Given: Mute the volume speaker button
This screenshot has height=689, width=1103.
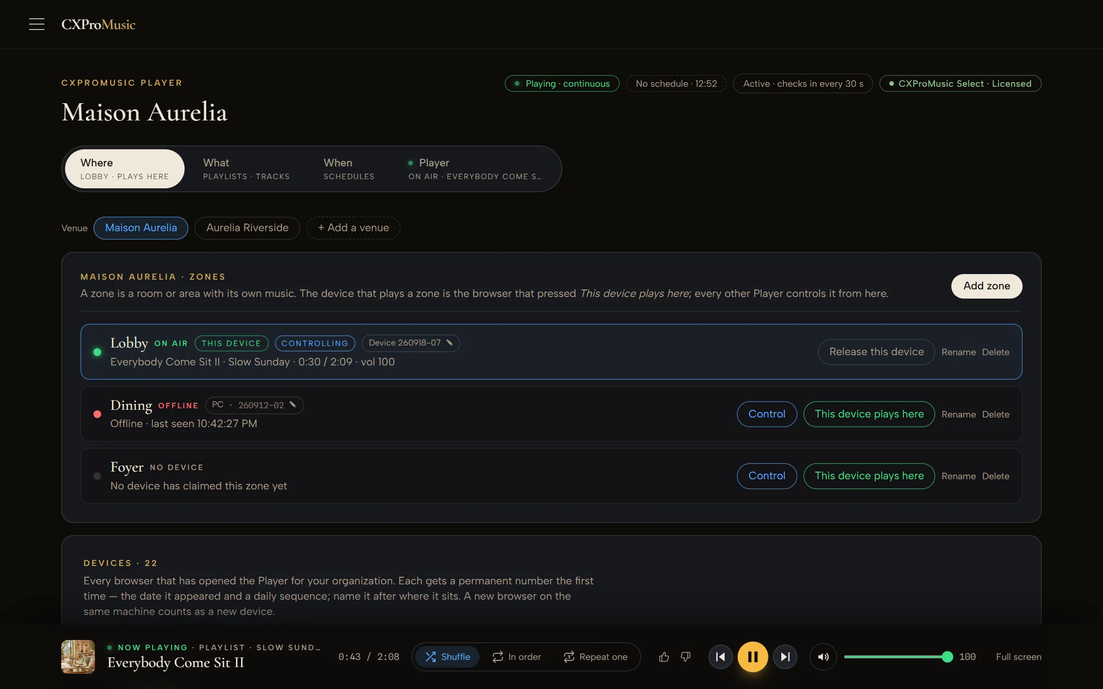Looking at the screenshot, I should [x=823, y=657].
